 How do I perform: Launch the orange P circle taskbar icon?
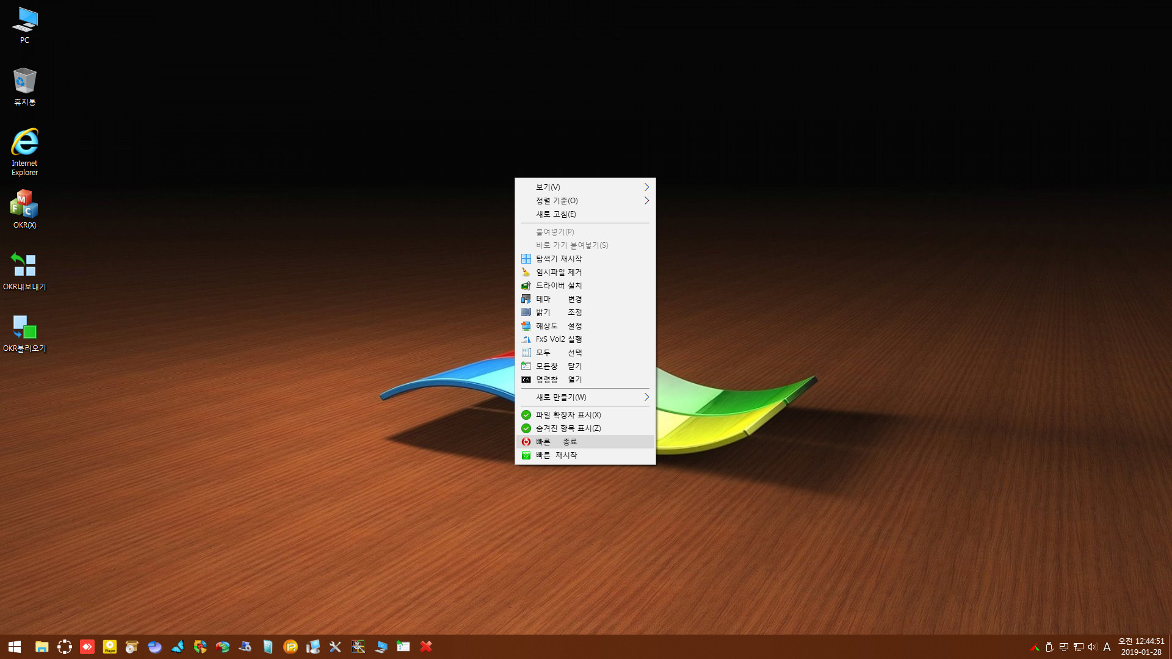(291, 647)
